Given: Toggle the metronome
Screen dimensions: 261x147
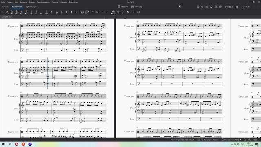Looking at the screenshot, I should 216,7.
